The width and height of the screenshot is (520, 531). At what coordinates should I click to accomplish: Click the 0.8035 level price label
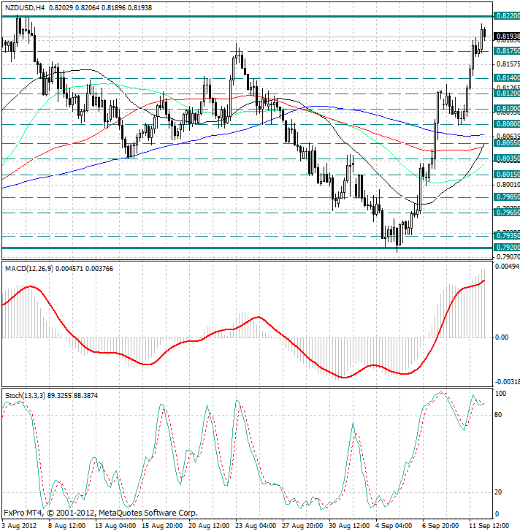pyautogui.click(x=507, y=158)
